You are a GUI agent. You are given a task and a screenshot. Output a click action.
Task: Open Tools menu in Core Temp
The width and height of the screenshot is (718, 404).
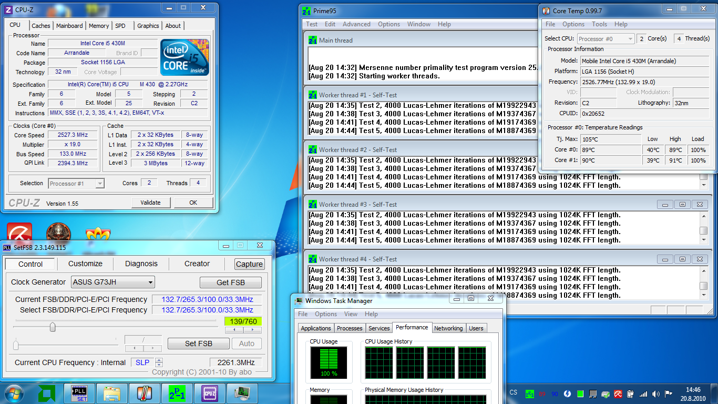599,24
